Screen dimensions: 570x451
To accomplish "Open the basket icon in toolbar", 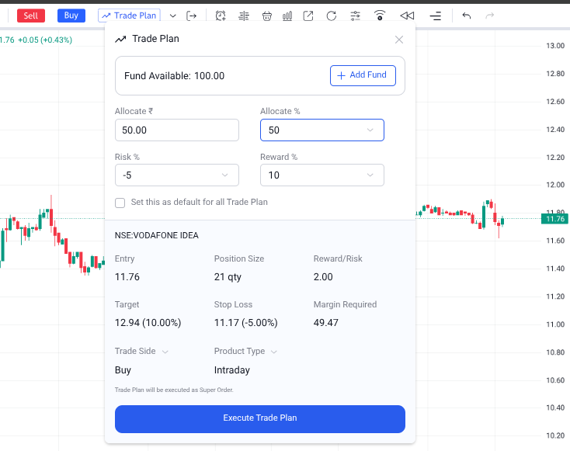I will (266, 16).
